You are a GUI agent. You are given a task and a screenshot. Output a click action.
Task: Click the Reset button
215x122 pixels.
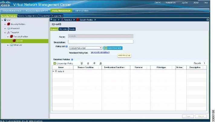[201, 116]
